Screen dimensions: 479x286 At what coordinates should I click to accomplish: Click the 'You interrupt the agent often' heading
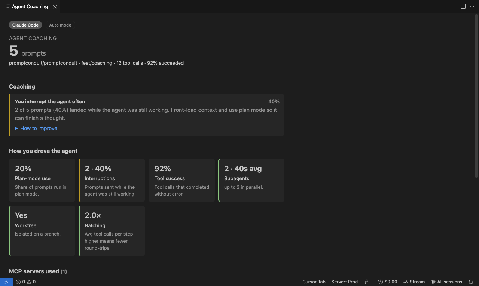click(50, 101)
